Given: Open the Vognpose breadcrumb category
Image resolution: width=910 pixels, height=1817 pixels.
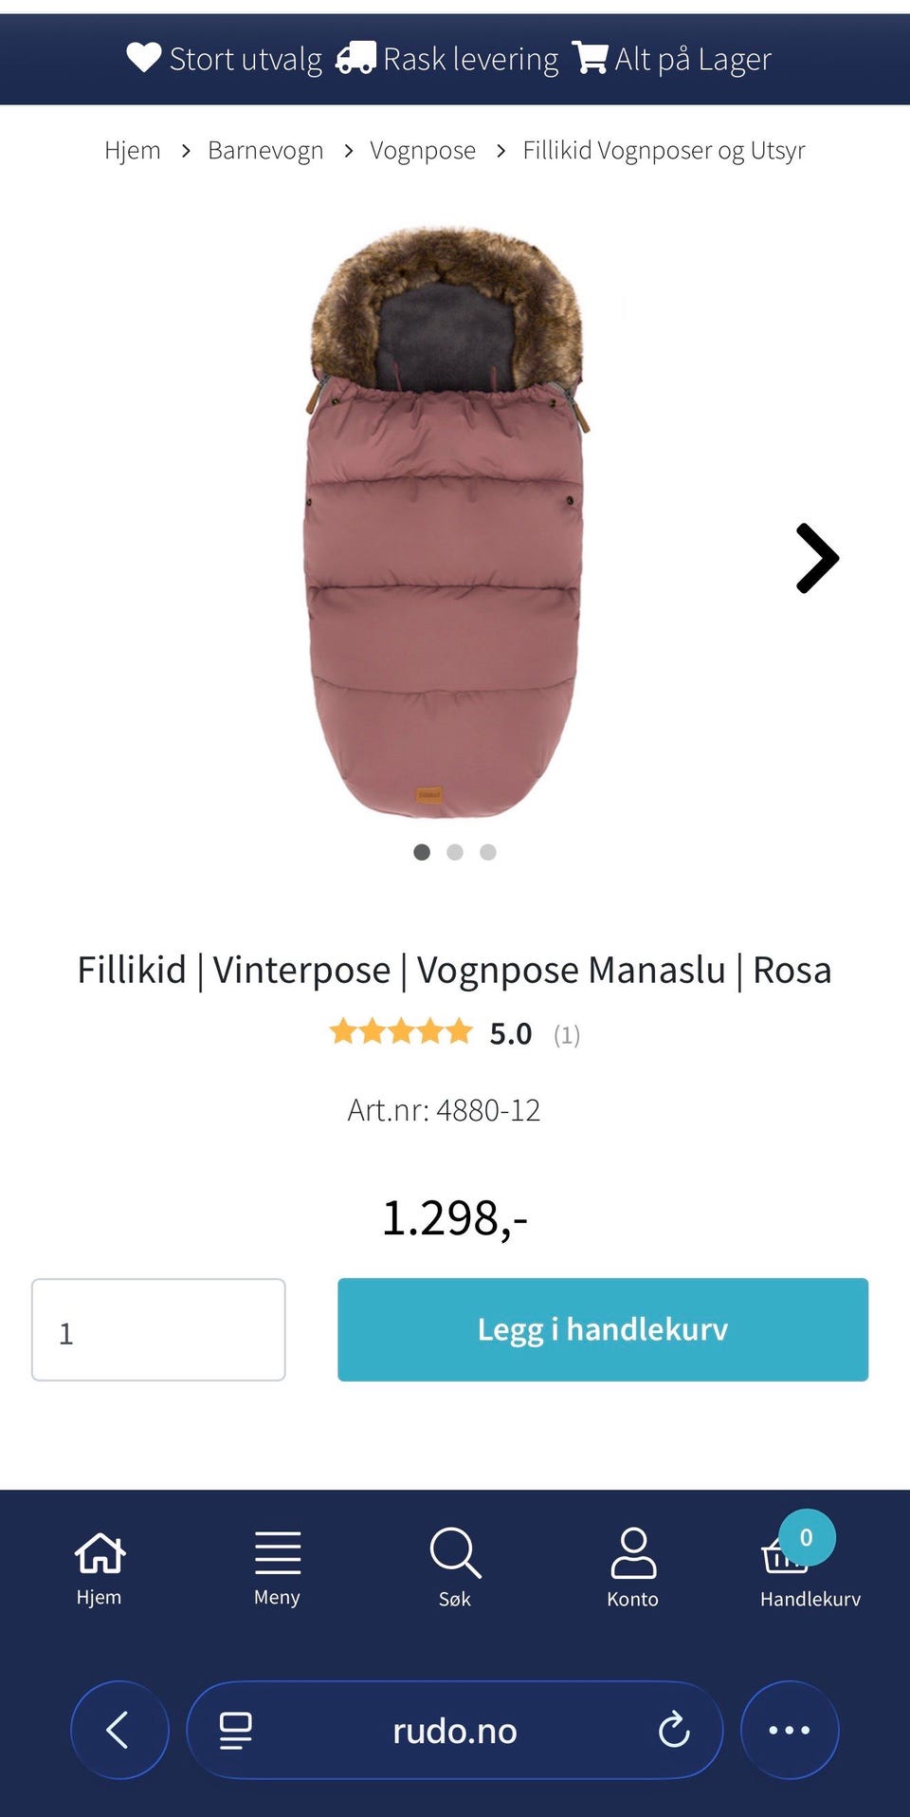Looking at the screenshot, I should click(x=423, y=150).
